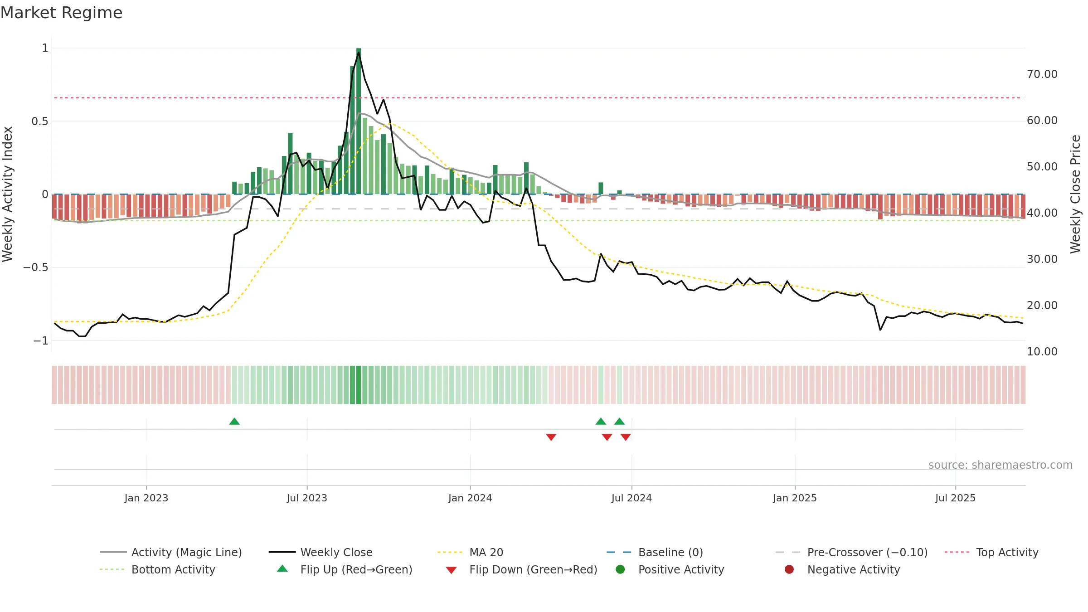The image size is (1088, 612).
Task: Click the green Positive Activity legend dot
Action: (620, 569)
